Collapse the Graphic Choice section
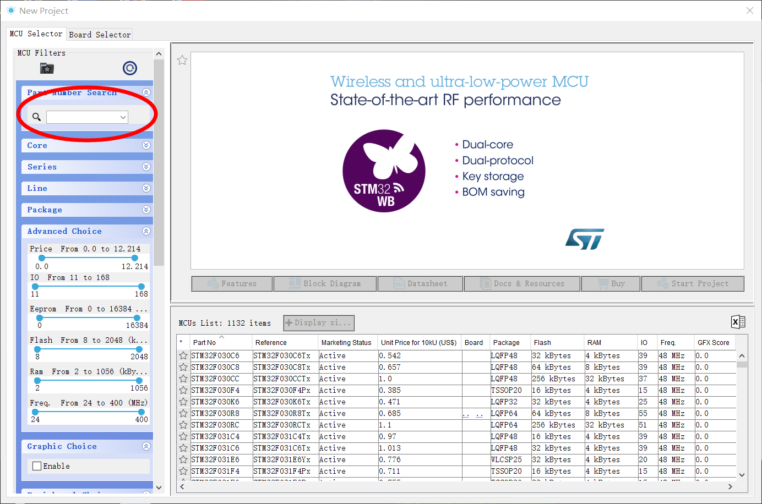This screenshot has width=762, height=504. pyautogui.click(x=146, y=446)
